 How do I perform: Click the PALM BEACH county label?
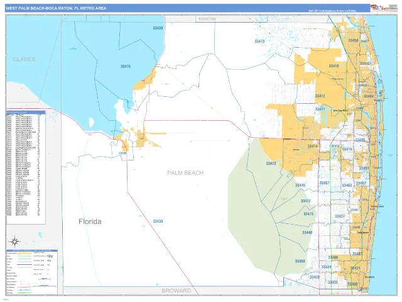pos(185,173)
